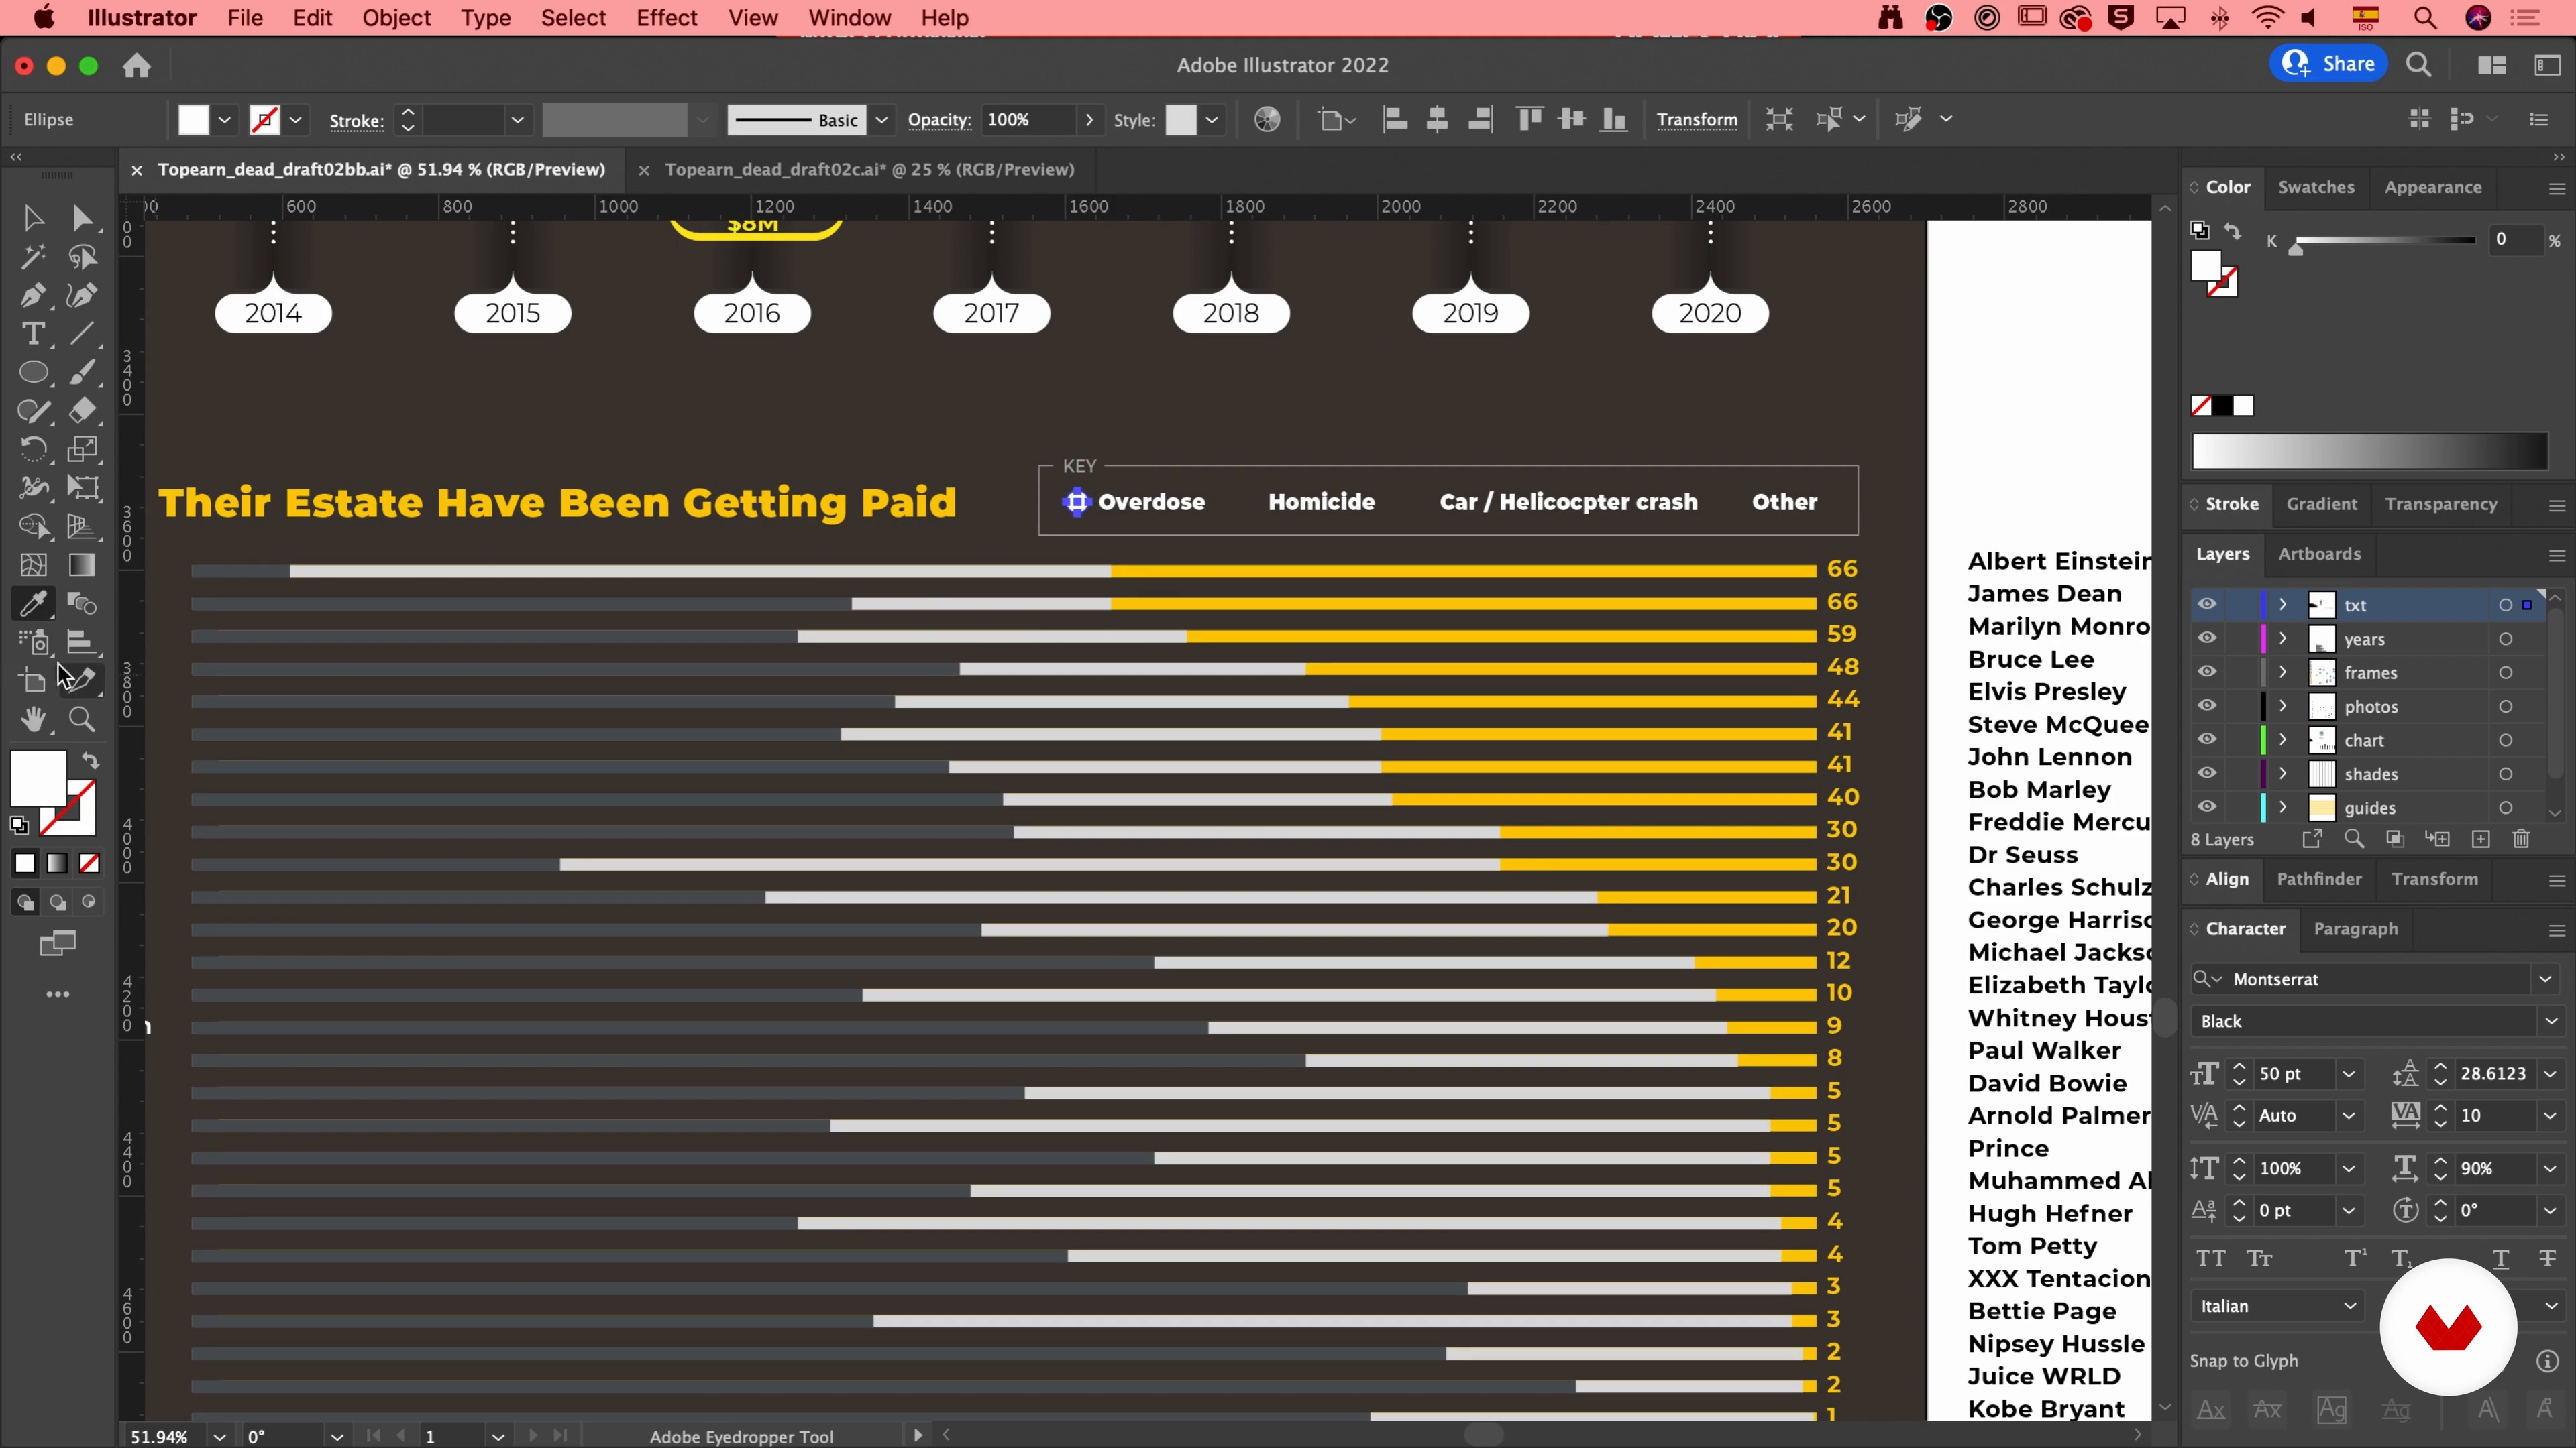Viewport: 2576px width, 1448px height.
Task: Click the grayscale color spectrum bar
Action: tap(2369, 452)
